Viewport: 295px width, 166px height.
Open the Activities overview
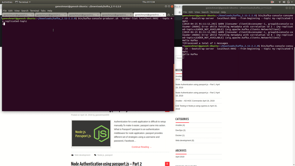click(7, 2)
